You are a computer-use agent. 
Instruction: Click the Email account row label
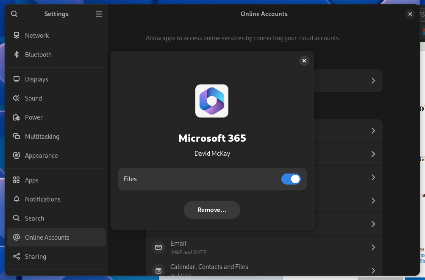pyautogui.click(x=178, y=244)
